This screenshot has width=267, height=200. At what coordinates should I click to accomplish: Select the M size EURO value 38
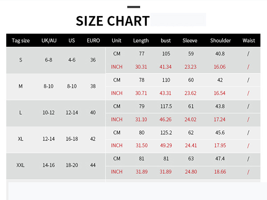tap(93, 86)
